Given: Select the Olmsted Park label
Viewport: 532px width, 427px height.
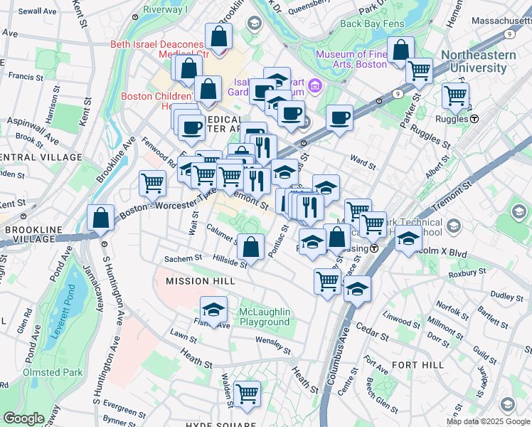Looking at the screenshot, I should click(53, 372).
